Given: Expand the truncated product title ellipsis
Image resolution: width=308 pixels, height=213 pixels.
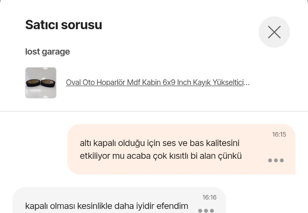Looking at the screenshot, I should 247,83.
